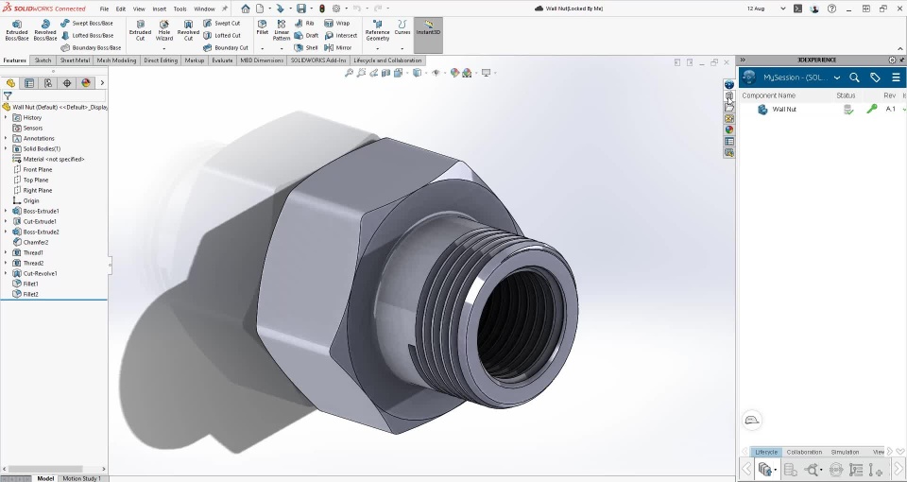
Task: Select the Fillet tool
Action: (x=262, y=27)
